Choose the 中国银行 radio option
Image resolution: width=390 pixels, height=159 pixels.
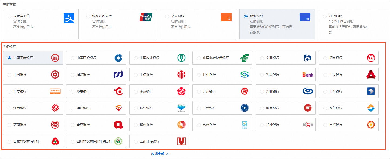[x=10, y=75]
